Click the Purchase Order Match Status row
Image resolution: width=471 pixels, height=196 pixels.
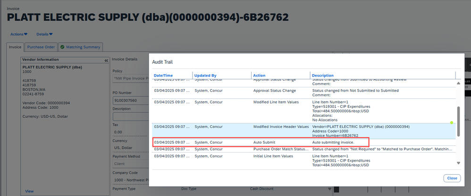[x=303, y=149]
